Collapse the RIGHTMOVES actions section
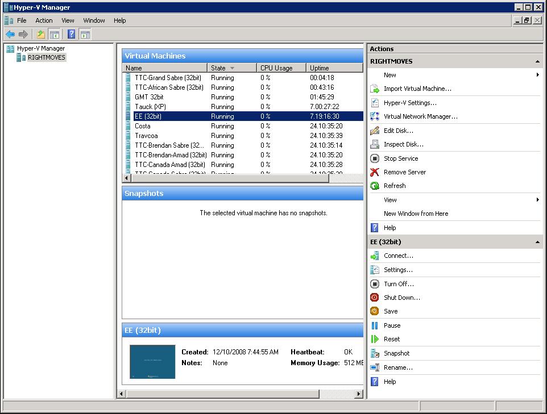 pyautogui.click(x=537, y=61)
